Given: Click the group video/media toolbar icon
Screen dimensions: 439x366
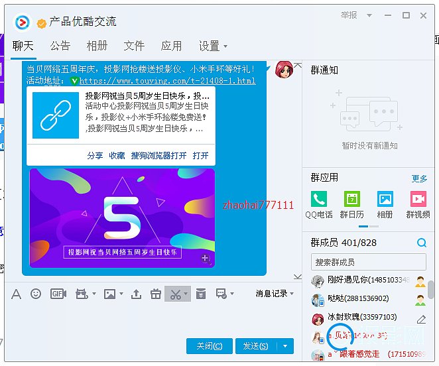Looking at the screenshot, I should pos(82,294).
